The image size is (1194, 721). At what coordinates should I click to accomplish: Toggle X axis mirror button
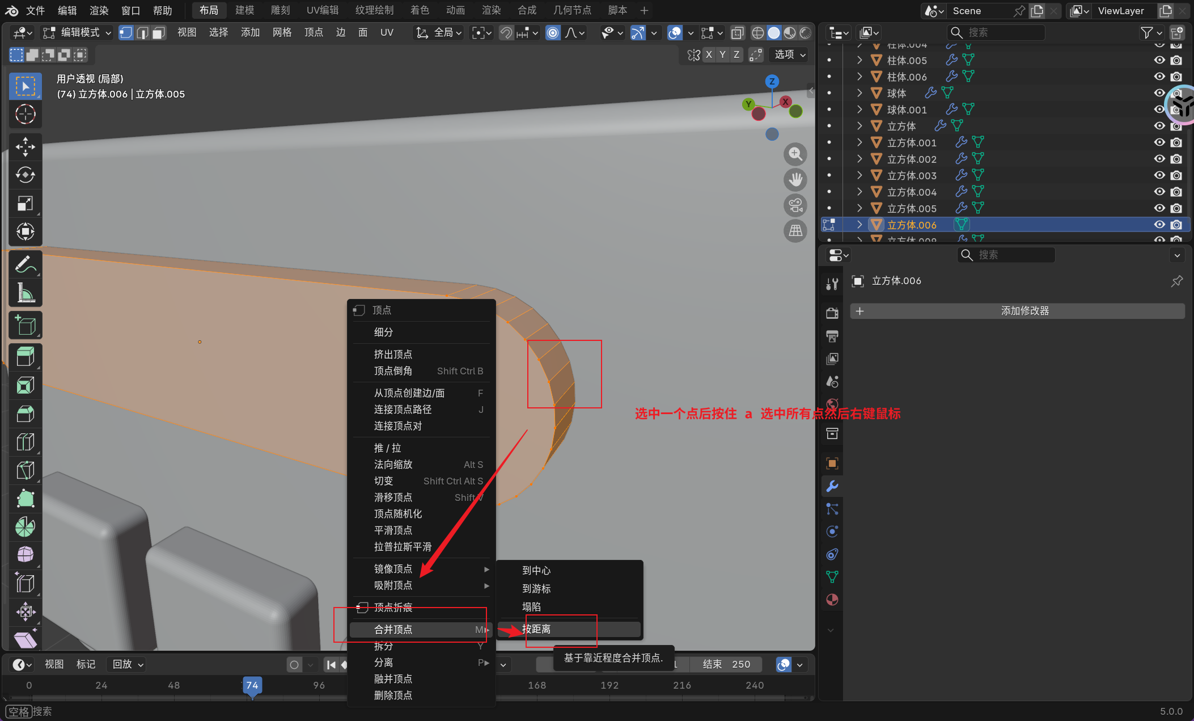709,54
